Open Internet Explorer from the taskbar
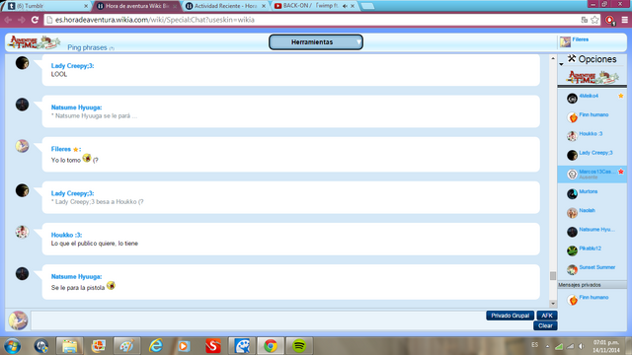Viewport: 632px width, 355px height. (x=156, y=346)
